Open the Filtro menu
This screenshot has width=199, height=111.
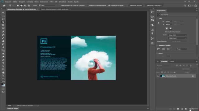[x=51, y=2]
